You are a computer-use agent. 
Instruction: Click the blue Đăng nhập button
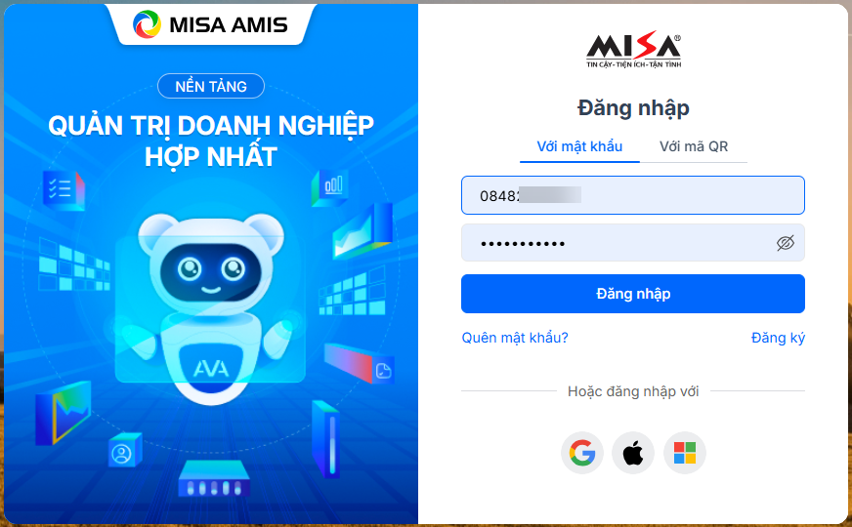coord(633,294)
